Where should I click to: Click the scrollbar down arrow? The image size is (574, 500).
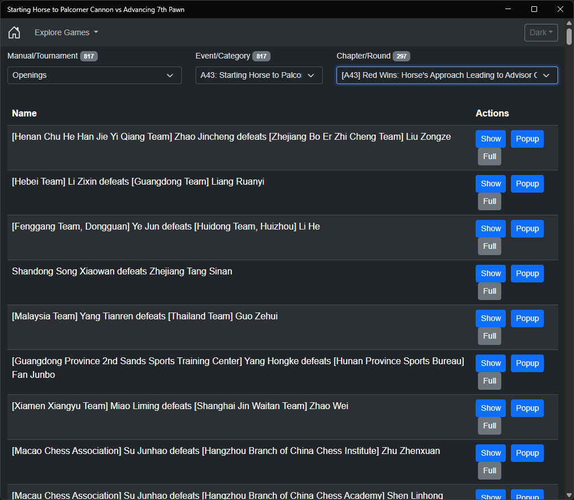point(569,495)
